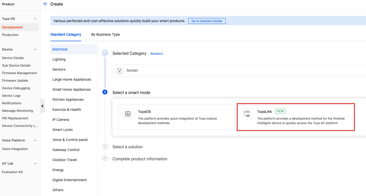Viewport: 366px width, 196px height.
Task: Go back using the Create arrow
Action: (x=45, y=4)
